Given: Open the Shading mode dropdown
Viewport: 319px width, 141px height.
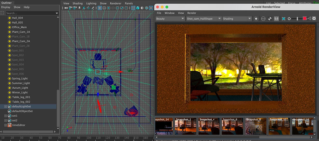Looking at the screenshot, I should [x=237, y=19].
